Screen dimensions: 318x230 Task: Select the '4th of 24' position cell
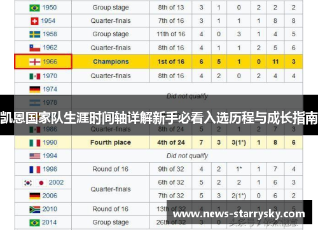click(x=171, y=142)
